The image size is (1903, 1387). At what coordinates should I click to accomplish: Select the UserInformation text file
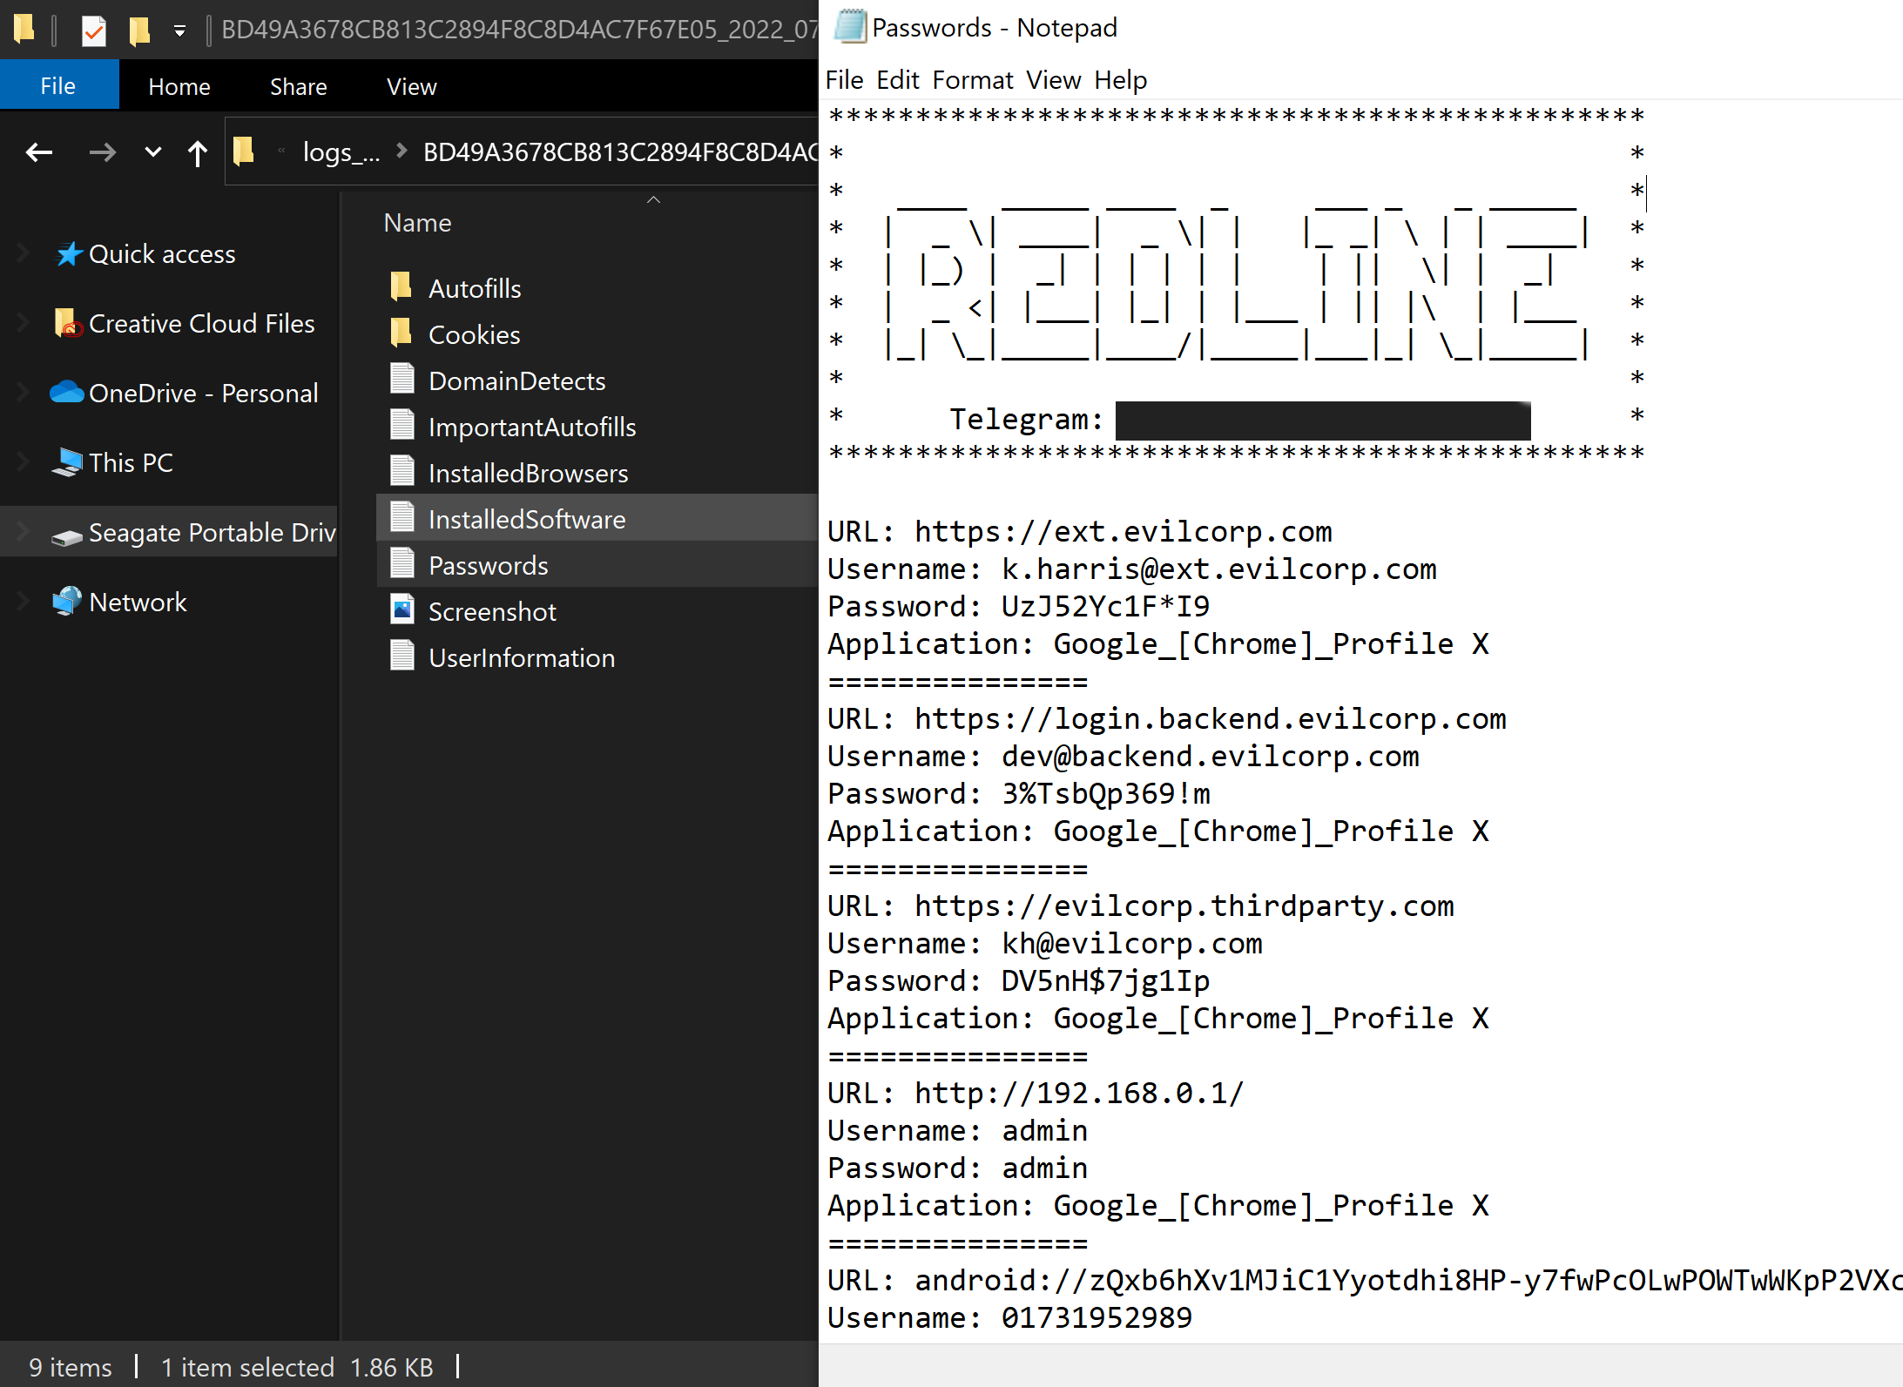tap(521, 657)
